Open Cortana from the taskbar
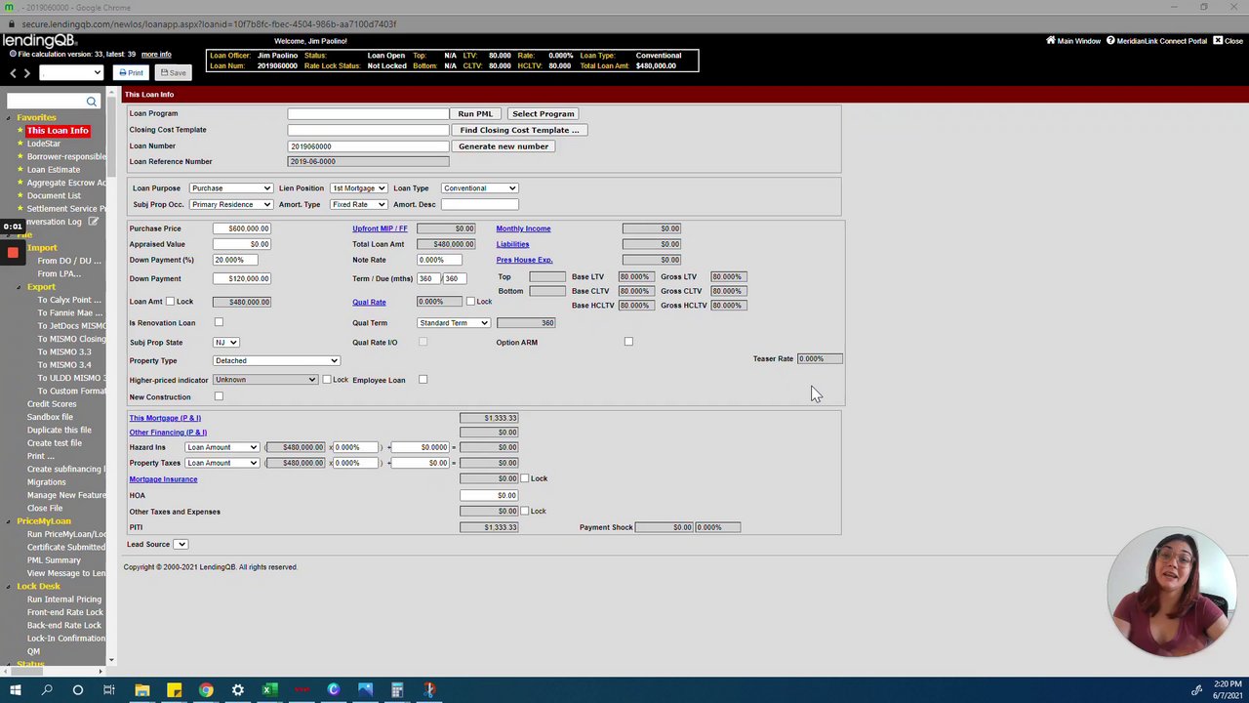The width and height of the screenshot is (1249, 703). click(x=78, y=690)
